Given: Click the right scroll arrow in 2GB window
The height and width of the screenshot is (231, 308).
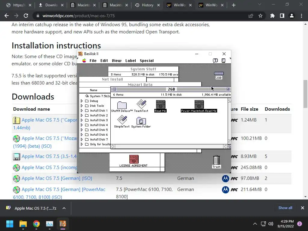Looking at the screenshot, I should 226,146.
